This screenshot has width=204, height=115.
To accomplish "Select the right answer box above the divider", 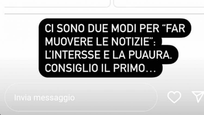I will point(159,4).
